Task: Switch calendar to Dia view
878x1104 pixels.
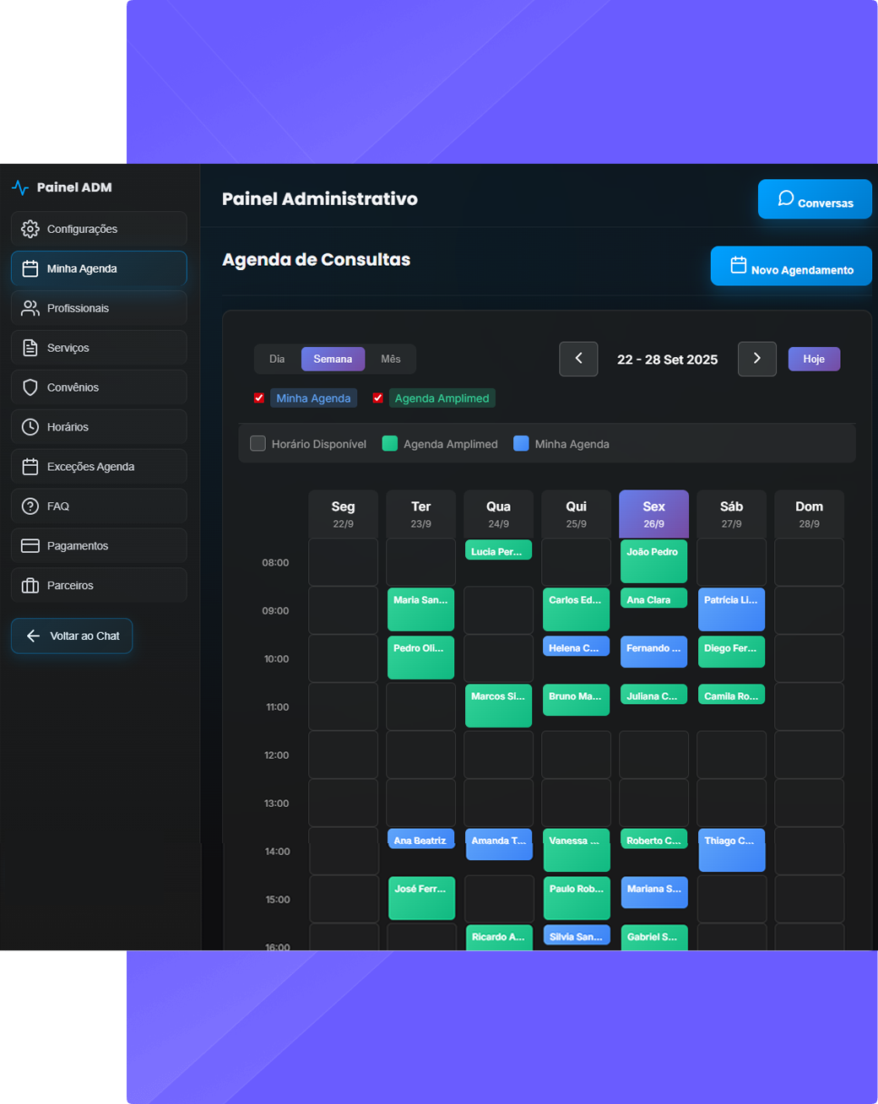Action: click(x=277, y=359)
